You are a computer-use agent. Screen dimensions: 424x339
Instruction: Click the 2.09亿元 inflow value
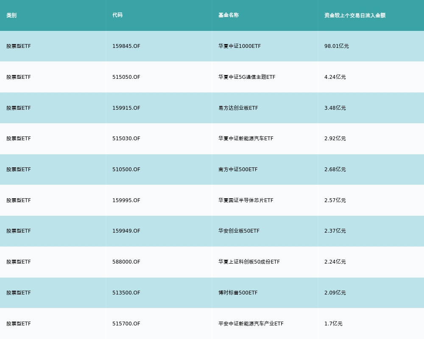click(335, 293)
